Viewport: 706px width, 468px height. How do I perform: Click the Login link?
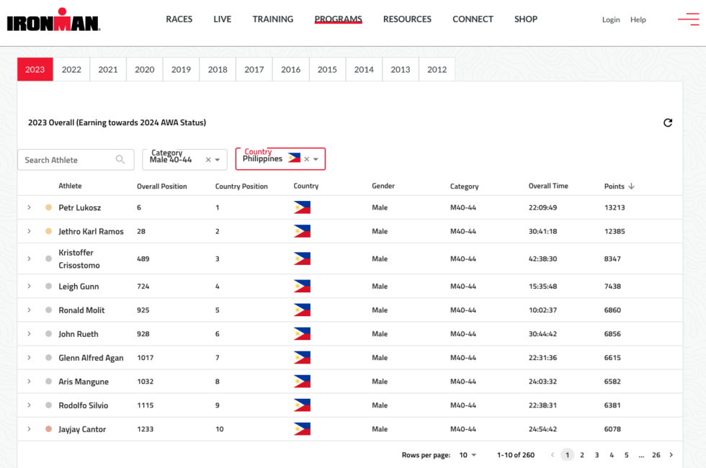pyautogui.click(x=611, y=19)
